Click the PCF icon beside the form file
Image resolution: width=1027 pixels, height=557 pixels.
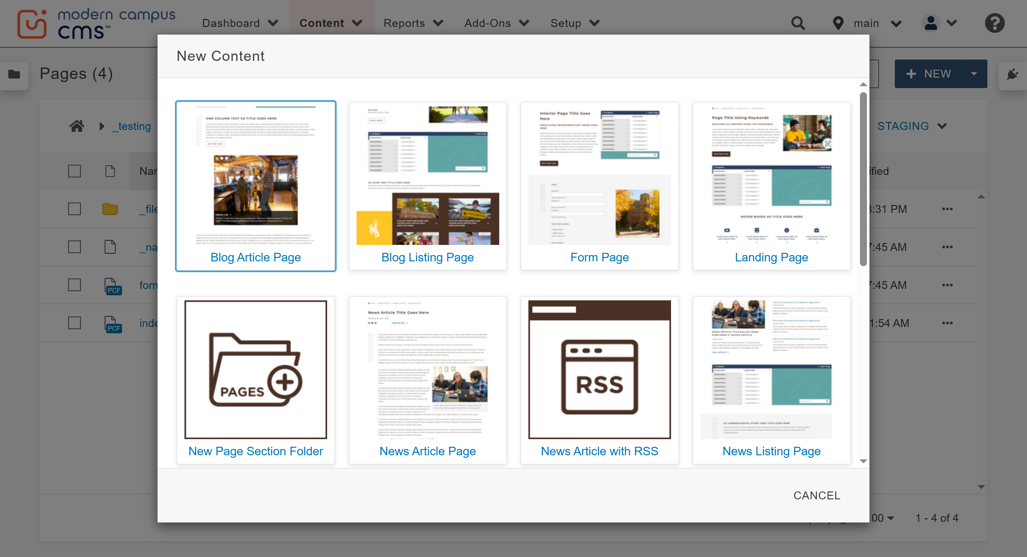[x=113, y=285]
